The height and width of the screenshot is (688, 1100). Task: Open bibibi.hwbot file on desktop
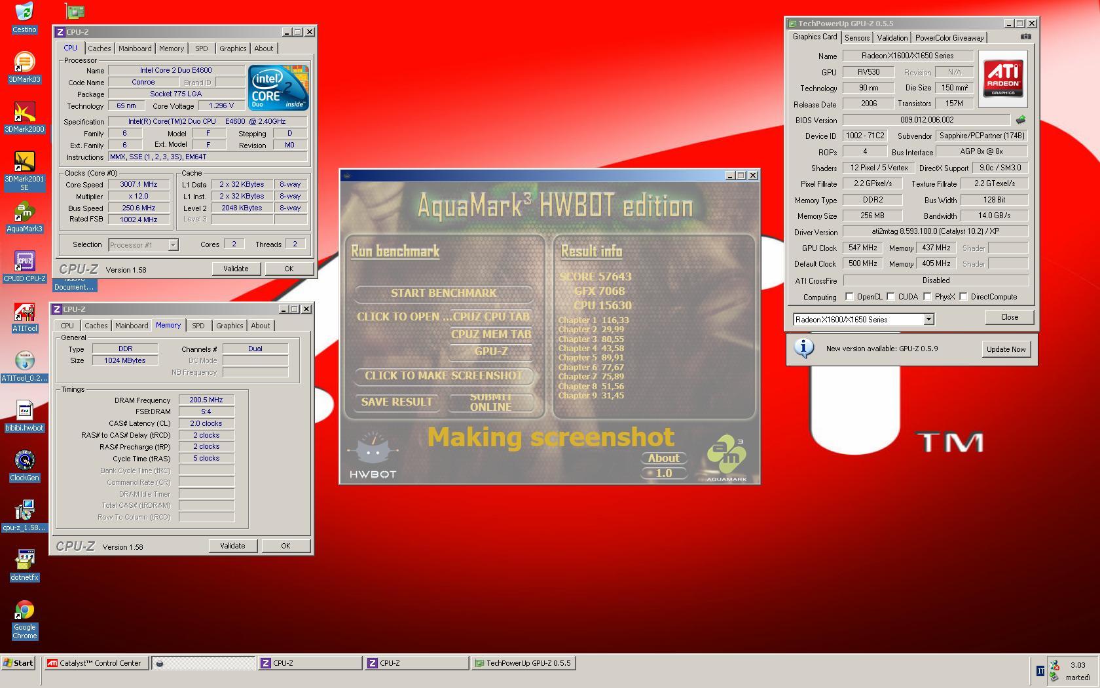(24, 417)
